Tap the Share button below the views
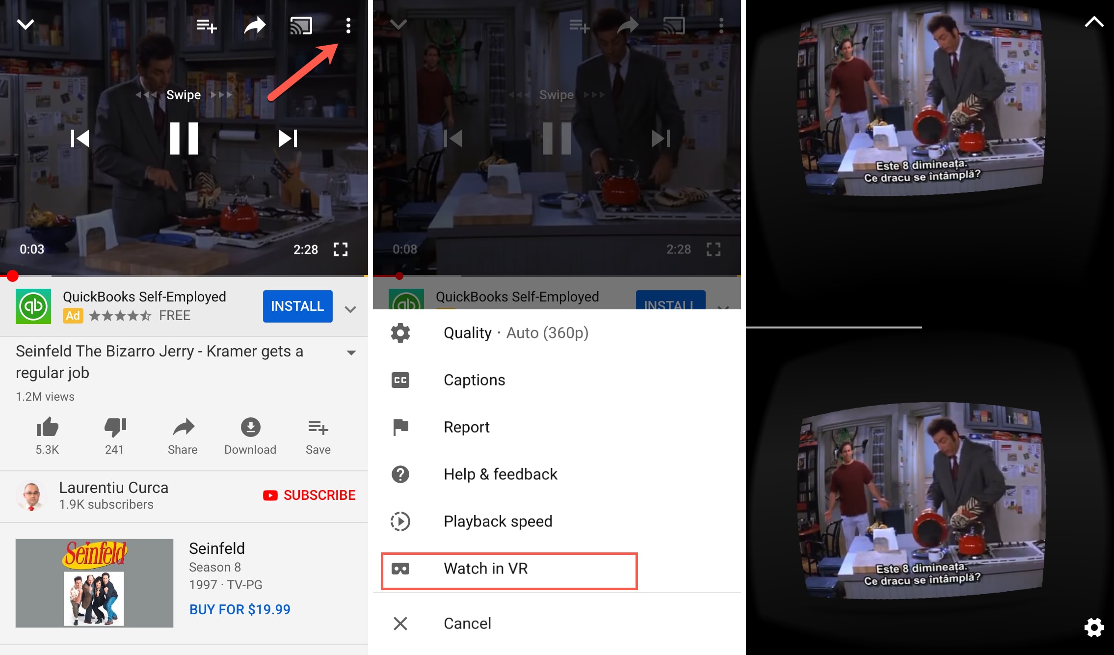The height and width of the screenshot is (655, 1114). tap(183, 436)
